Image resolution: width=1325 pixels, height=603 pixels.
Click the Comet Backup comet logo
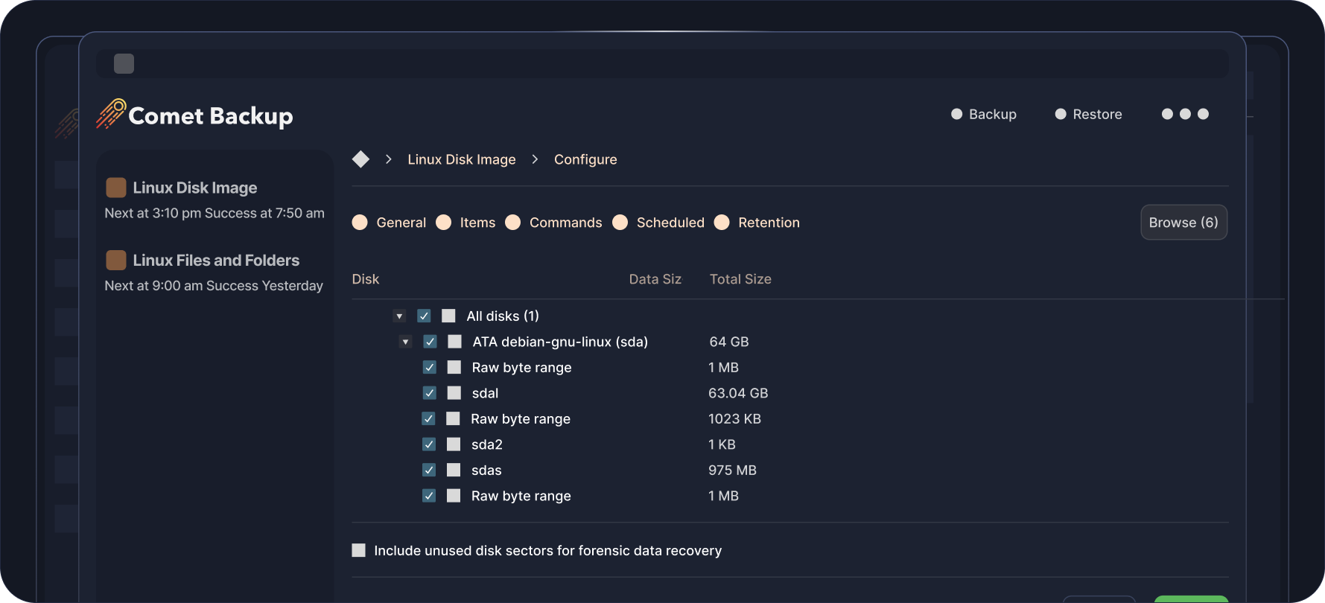coord(111,114)
